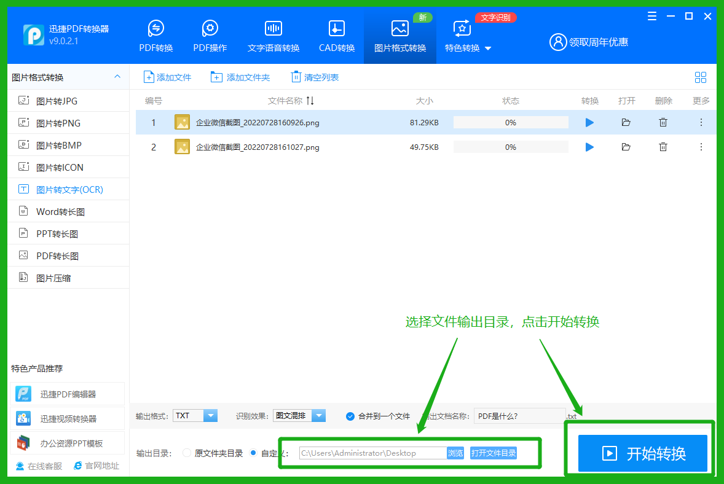Image resolution: width=724 pixels, height=484 pixels.
Task: Select the 图片格式转换 tab
Action: click(x=400, y=36)
